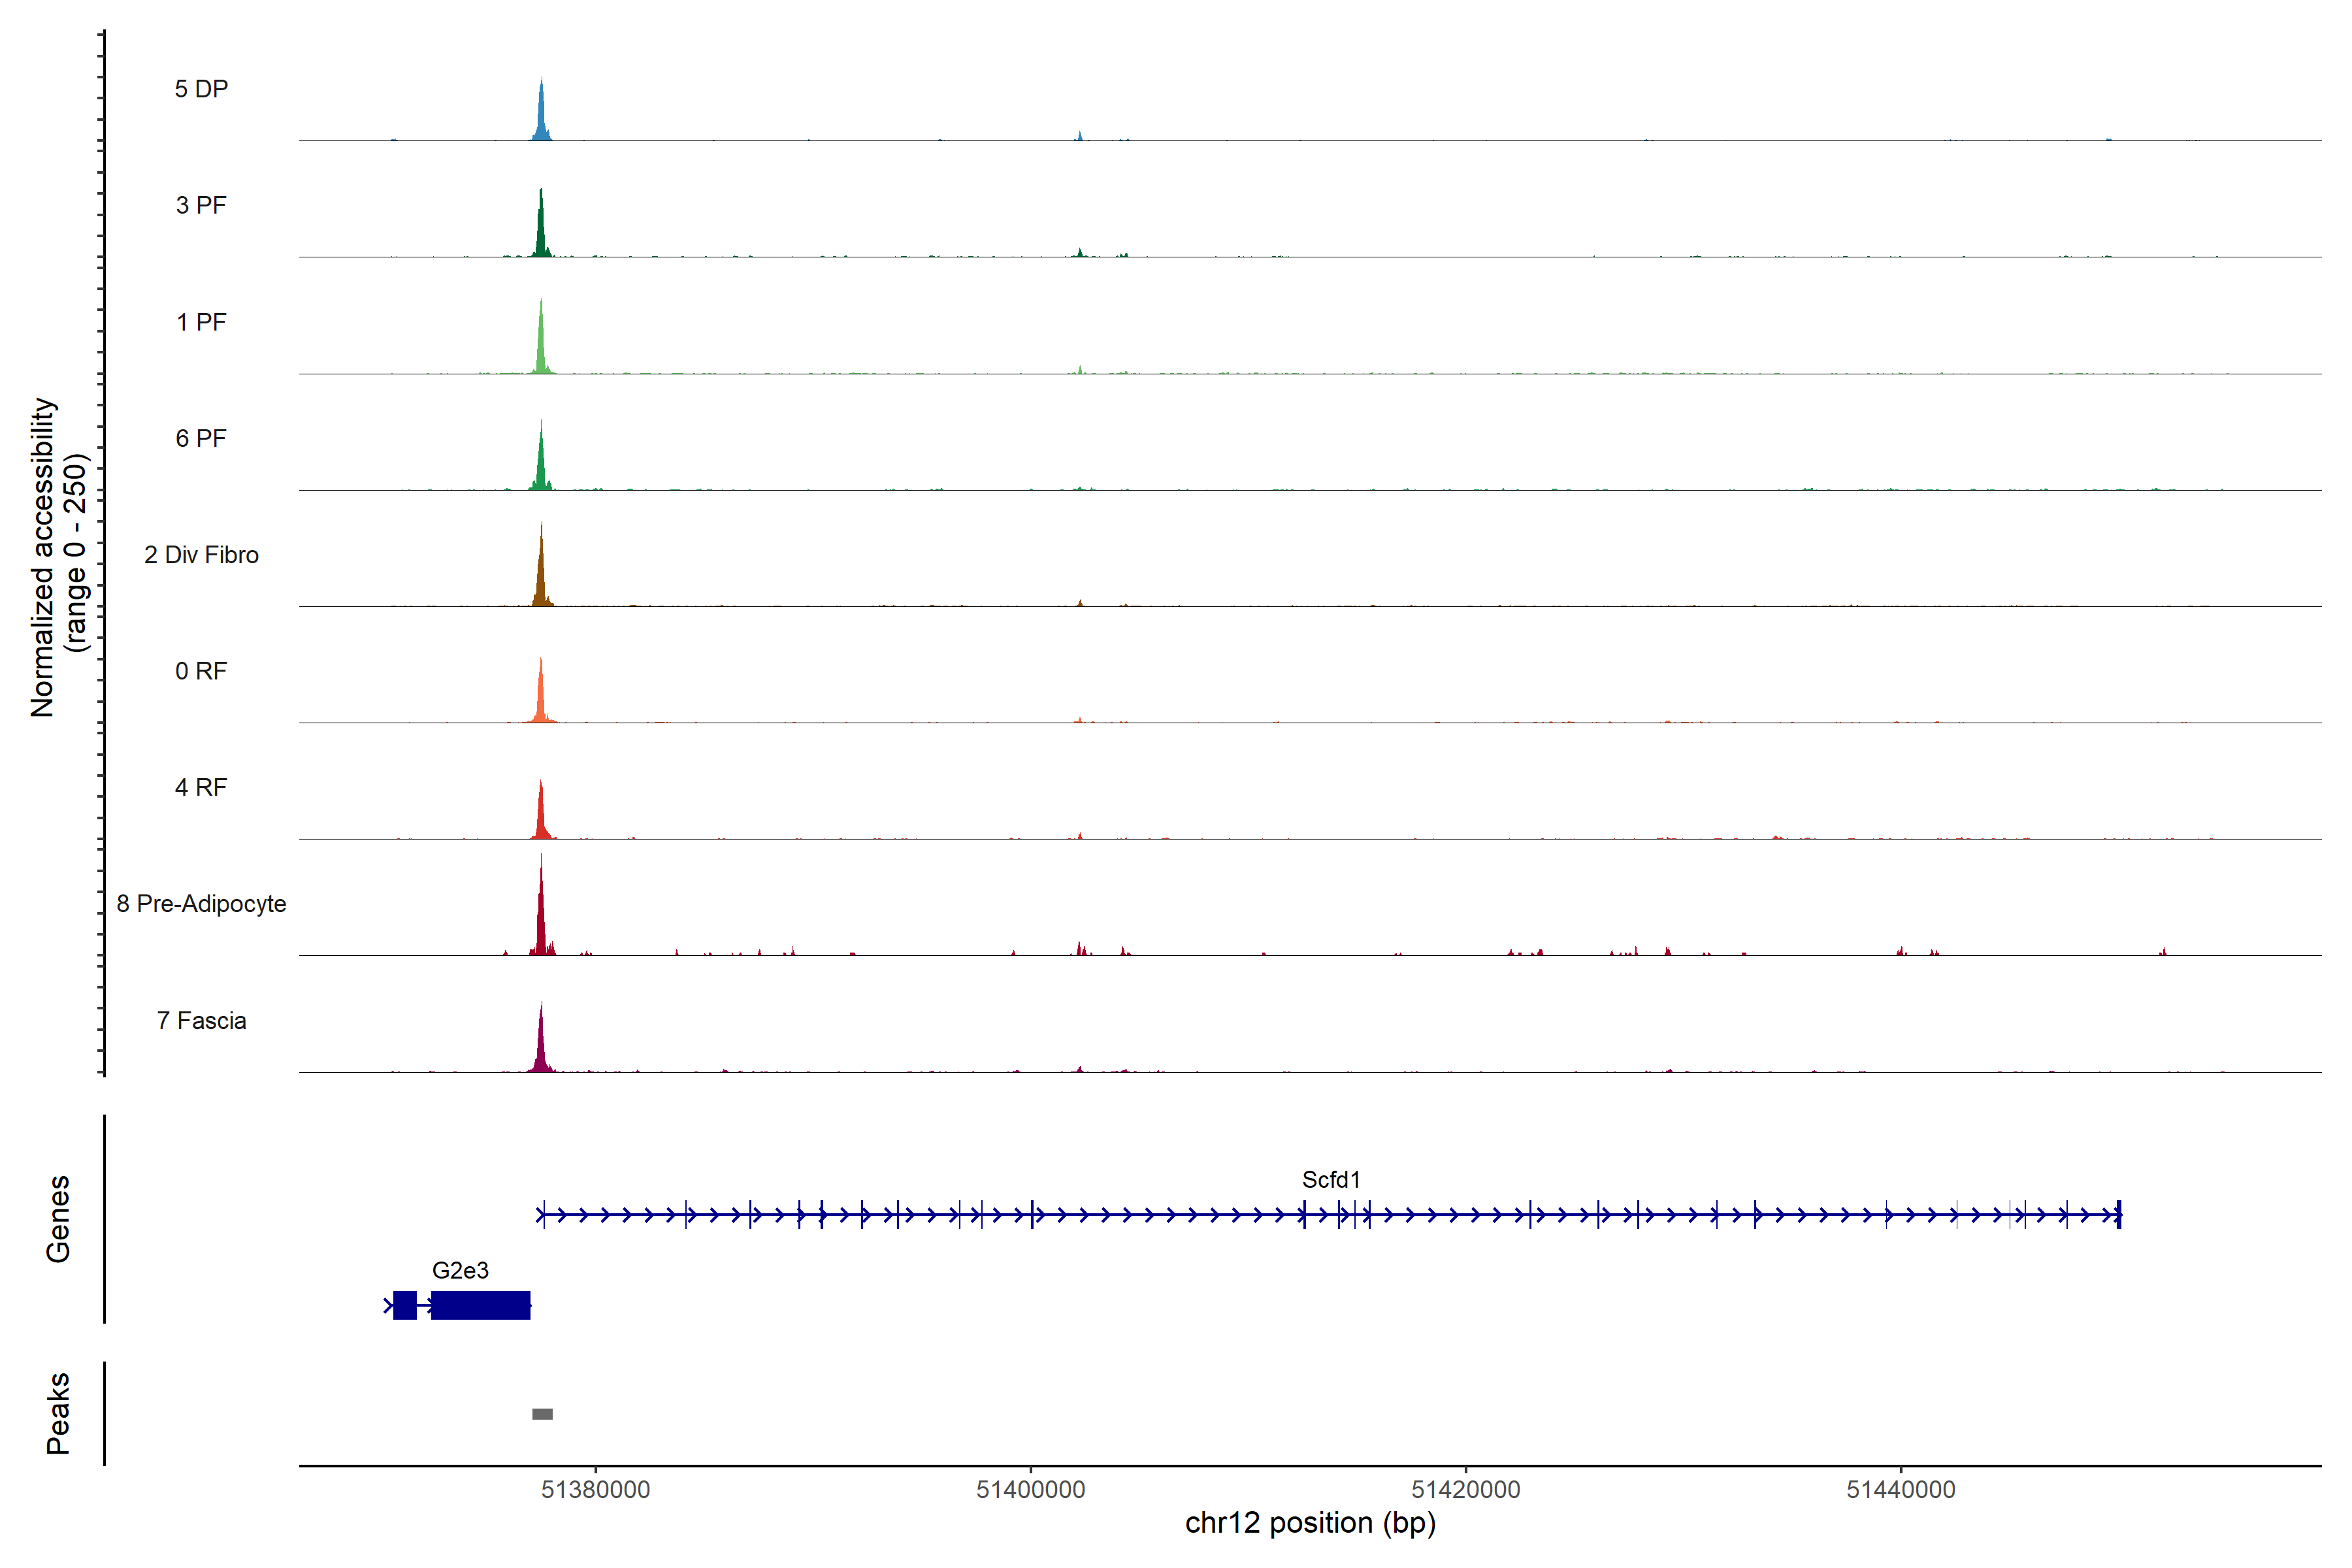
Task: Click the Scfd1 gene label
Action: click(1330, 1180)
